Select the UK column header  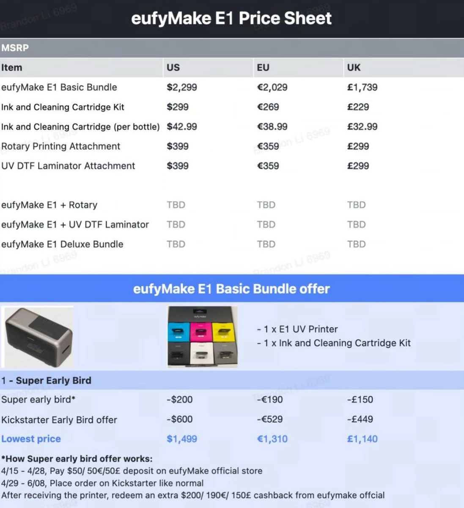tap(354, 68)
